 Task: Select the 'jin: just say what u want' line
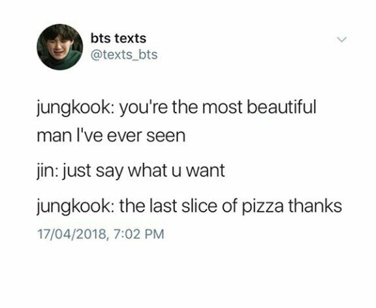(131, 171)
